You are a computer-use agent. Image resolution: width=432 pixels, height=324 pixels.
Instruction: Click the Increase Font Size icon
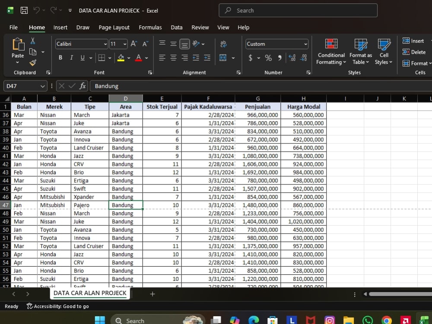[134, 44]
